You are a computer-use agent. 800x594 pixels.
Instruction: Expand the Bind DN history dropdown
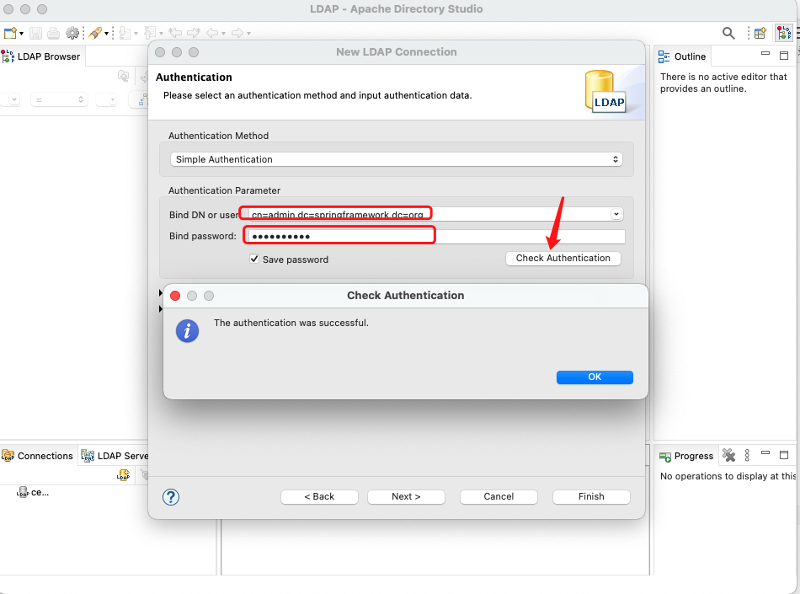(x=616, y=213)
